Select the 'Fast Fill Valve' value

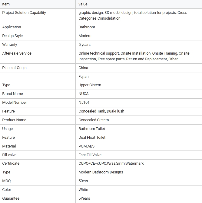90,155
